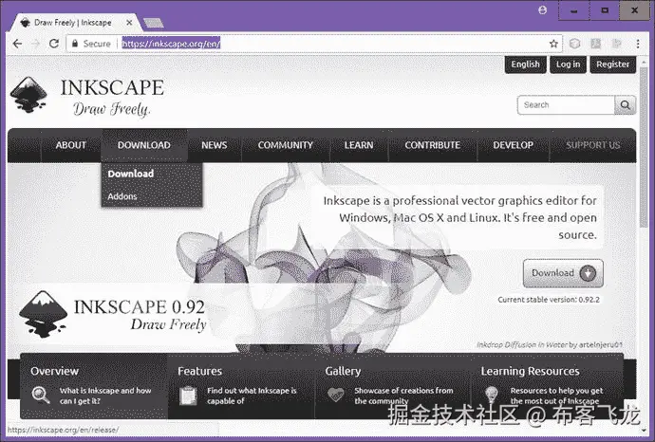Open a new browser tab
Image resolution: width=655 pixels, height=442 pixels.
[153, 23]
